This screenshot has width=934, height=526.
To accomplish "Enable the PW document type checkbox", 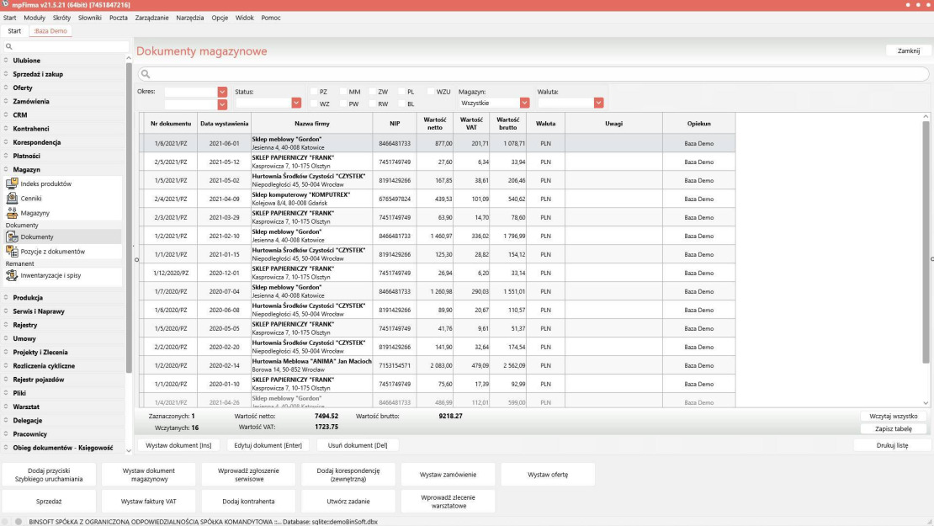I will click(x=343, y=104).
